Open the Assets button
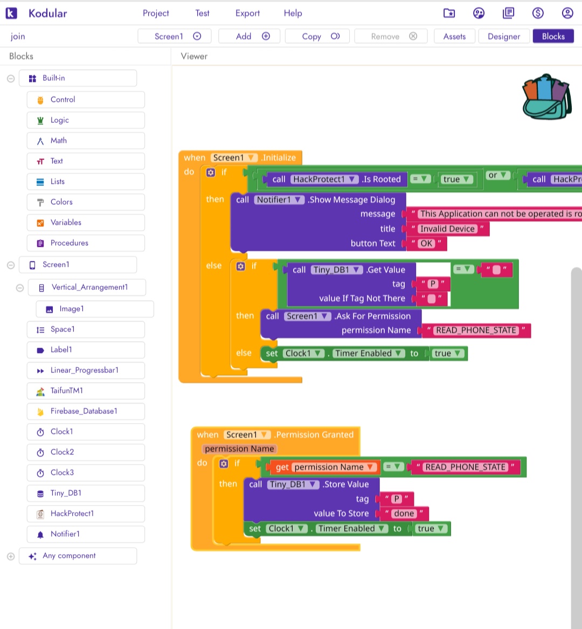 click(x=454, y=36)
